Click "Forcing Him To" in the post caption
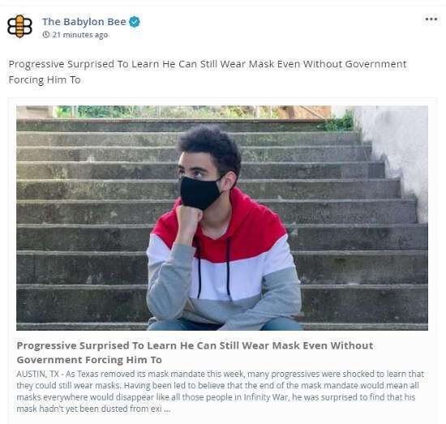The width and height of the screenshot is (446, 424). (45, 80)
